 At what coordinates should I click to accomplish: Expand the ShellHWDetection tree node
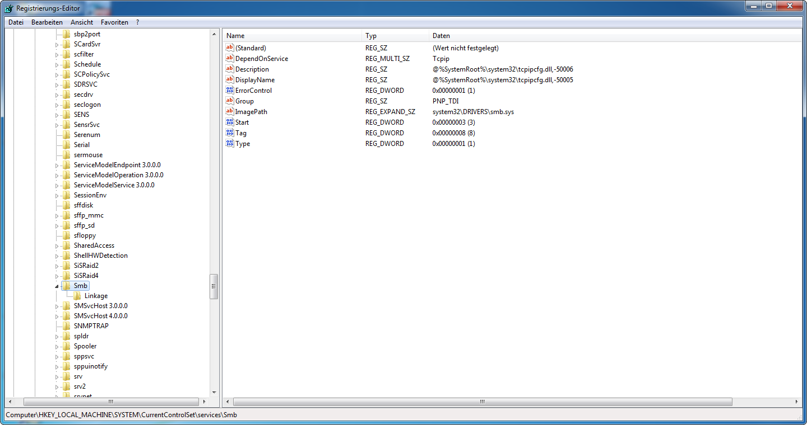57,256
